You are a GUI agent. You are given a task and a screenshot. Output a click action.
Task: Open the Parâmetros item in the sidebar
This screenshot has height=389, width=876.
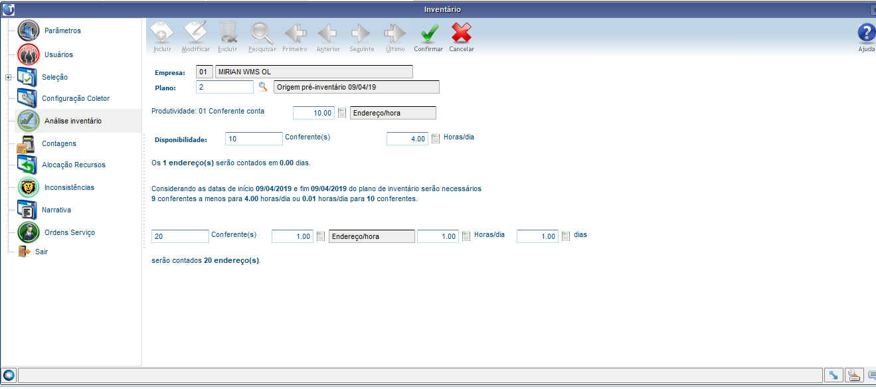62,31
